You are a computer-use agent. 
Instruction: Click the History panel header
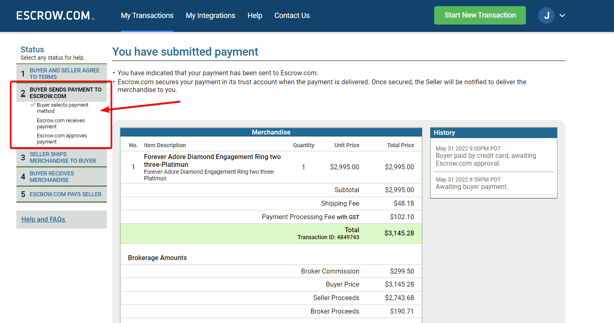494,132
